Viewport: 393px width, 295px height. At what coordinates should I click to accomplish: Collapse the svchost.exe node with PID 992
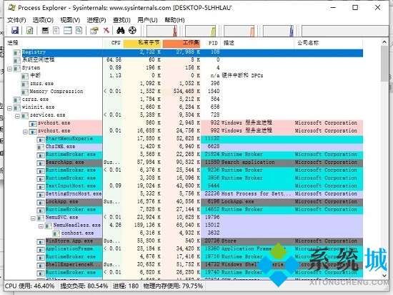pos(25,132)
